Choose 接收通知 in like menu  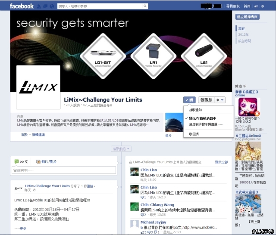(195, 110)
